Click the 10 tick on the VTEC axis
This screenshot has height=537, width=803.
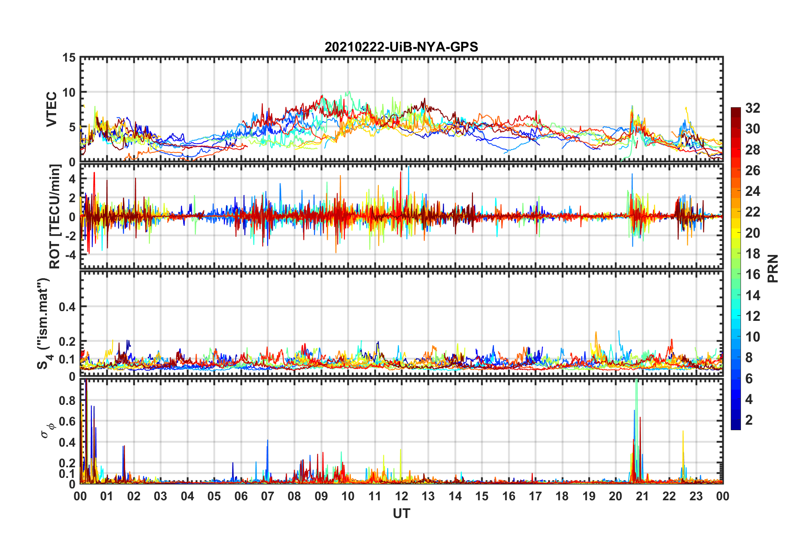pos(69,92)
